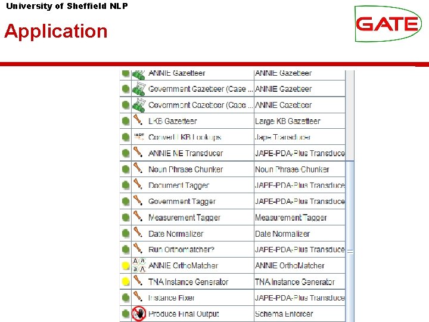
Task: Select the Date Normalizer row icon
Action: (x=138, y=233)
